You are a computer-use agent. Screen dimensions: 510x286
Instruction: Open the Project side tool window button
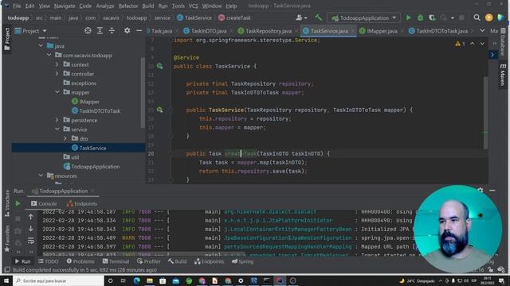click(x=7, y=39)
